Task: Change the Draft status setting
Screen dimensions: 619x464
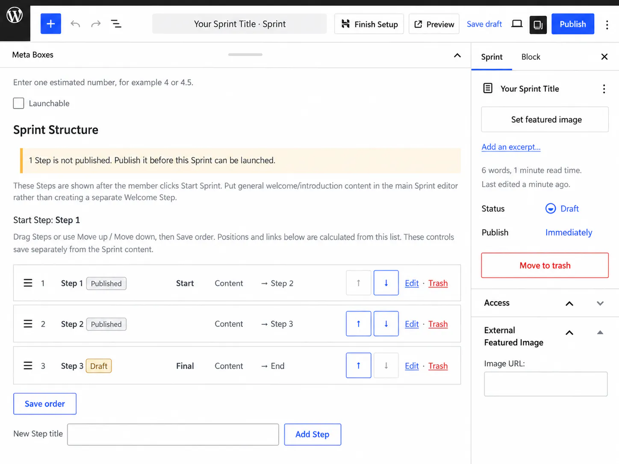Action: [562, 209]
